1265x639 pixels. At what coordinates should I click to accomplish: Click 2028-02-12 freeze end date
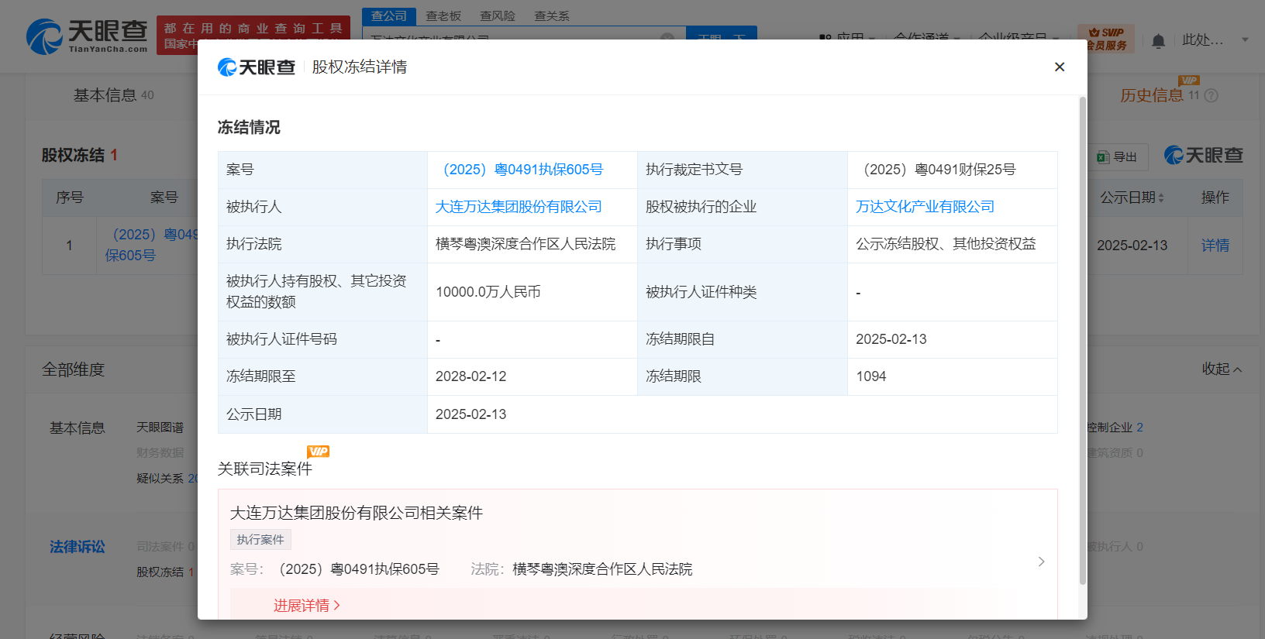[470, 376]
